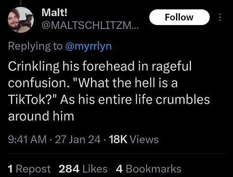Viewport: 233px width, 177px height.
Task: Click the divider line above the stats
Action: (116, 154)
